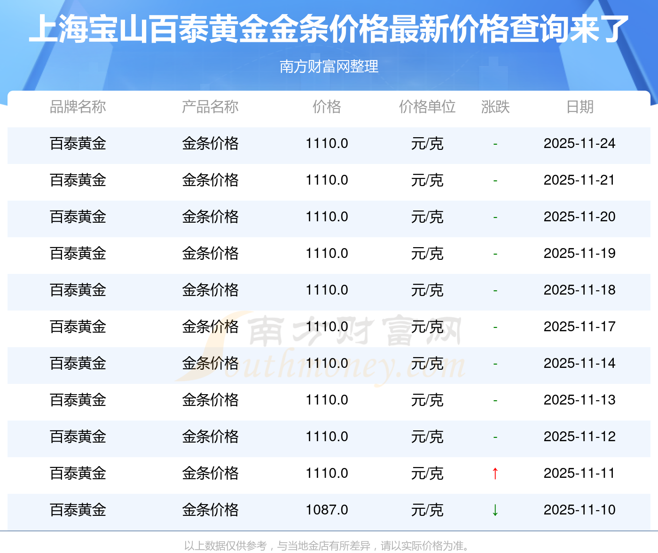Click the disclaimer text at the bottom
The image size is (658, 553).
327,545
